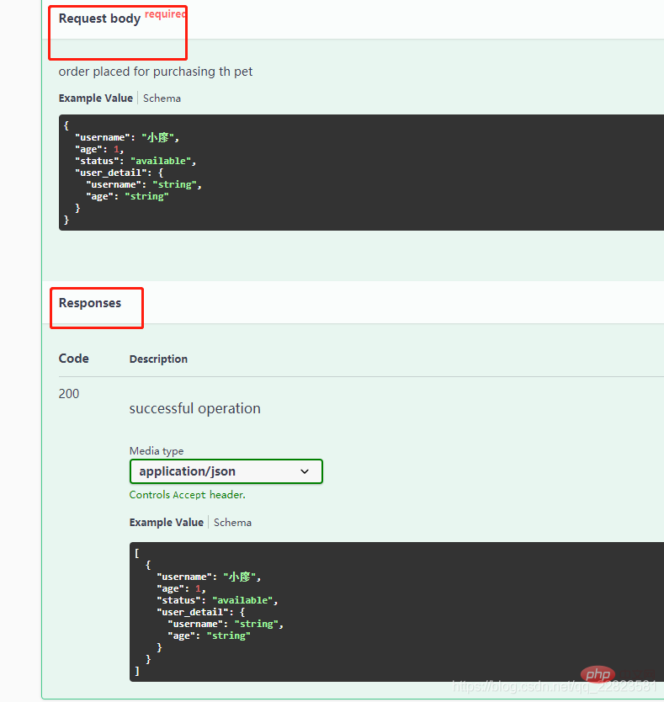Click the chevron arrow in Media type box

pos(305,471)
